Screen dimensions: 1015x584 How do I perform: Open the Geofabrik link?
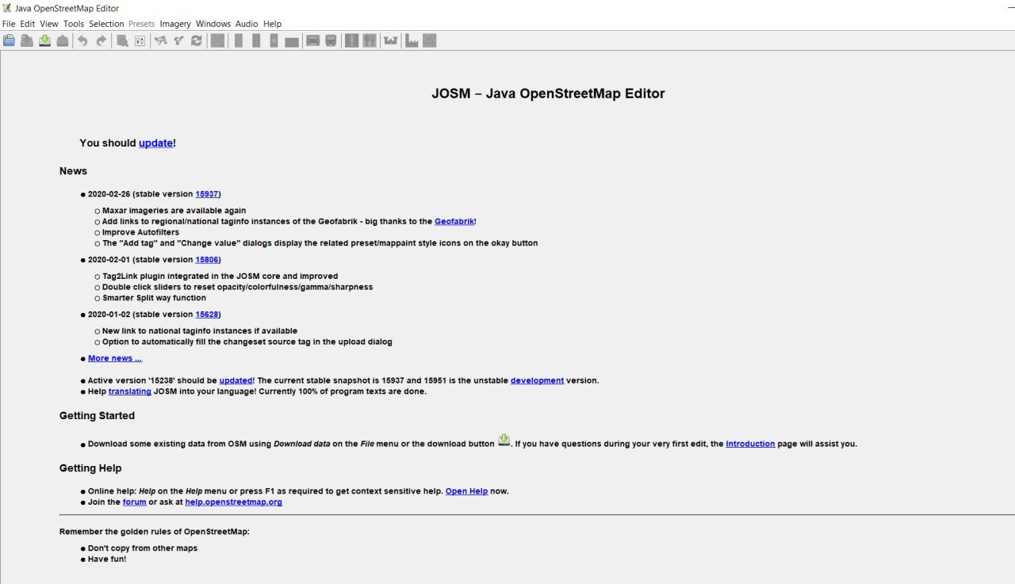(454, 222)
